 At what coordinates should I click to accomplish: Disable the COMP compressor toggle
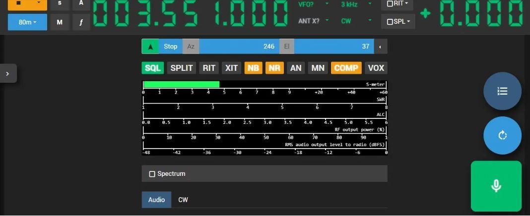pos(346,68)
